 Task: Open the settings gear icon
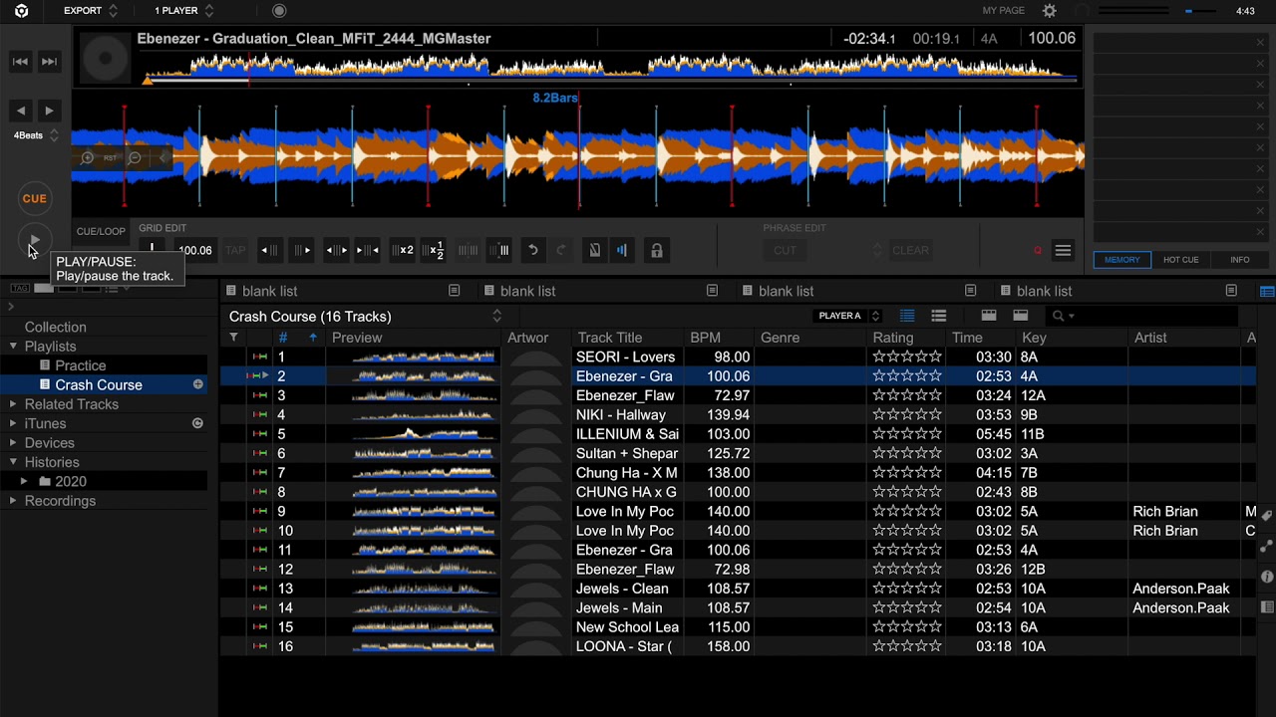coord(1050,11)
